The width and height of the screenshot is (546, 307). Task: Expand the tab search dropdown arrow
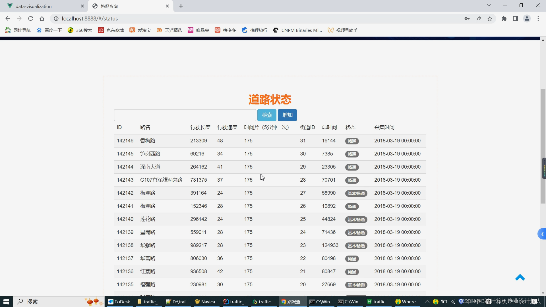489,5
